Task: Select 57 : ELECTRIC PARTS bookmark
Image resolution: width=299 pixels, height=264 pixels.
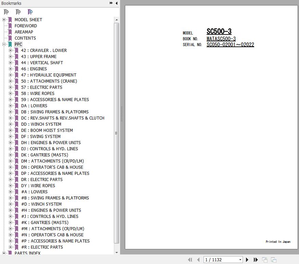Action: (42, 87)
